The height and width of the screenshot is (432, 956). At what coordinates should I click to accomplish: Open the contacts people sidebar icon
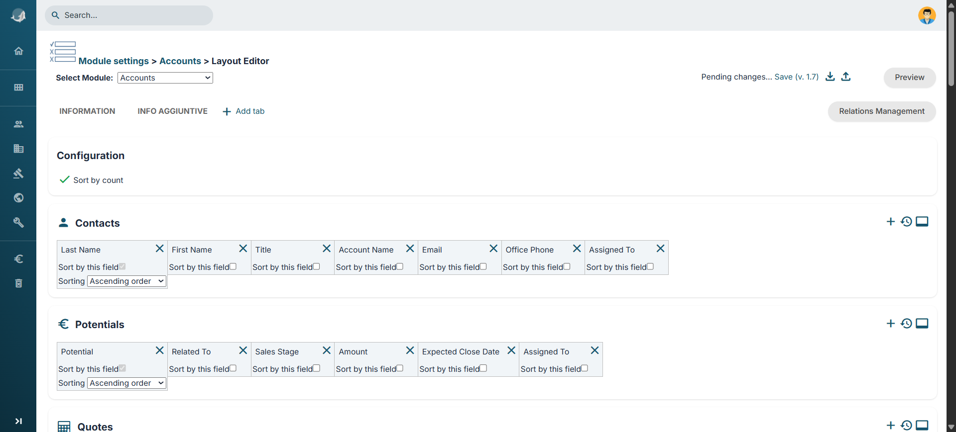pos(18,124)
